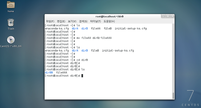Click the ls command after dirB prompt
The image size is (201, 108).
coord(83,69)
